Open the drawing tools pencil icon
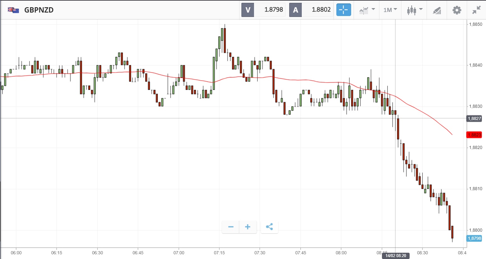486x259 pixels. (x=437, y=10)
